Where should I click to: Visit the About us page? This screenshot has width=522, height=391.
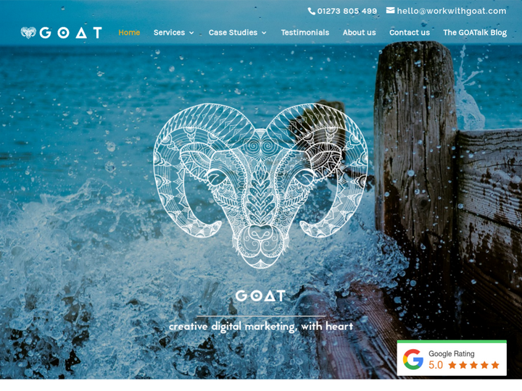tap(359, 33)
